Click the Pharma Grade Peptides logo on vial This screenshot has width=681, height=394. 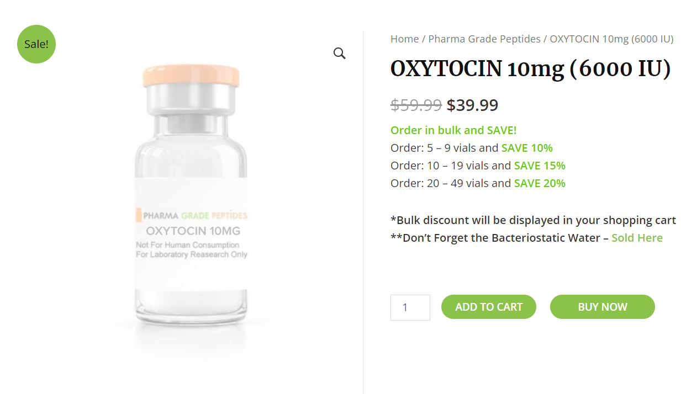(192, 215)
